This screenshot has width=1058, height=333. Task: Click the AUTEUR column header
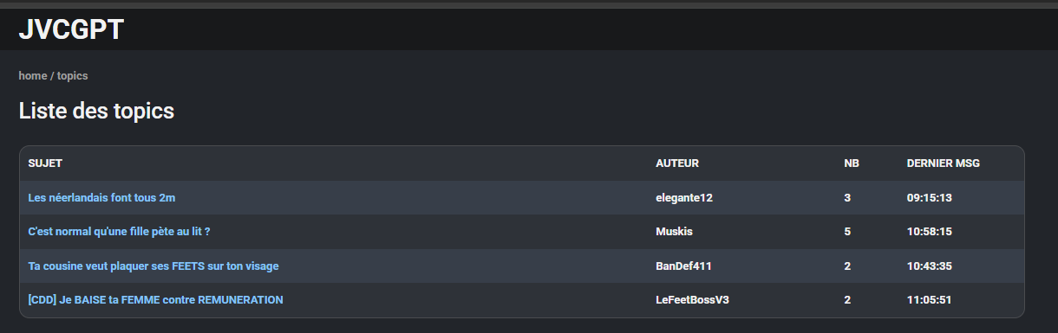point(677,163)
